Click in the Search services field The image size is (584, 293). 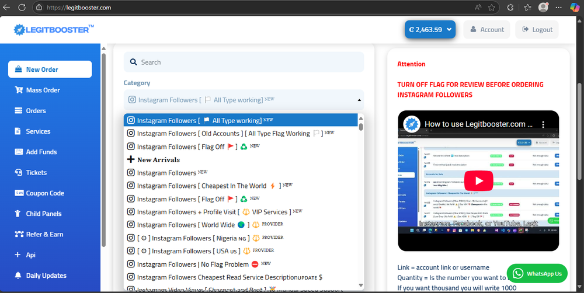[x=244, y=62]
